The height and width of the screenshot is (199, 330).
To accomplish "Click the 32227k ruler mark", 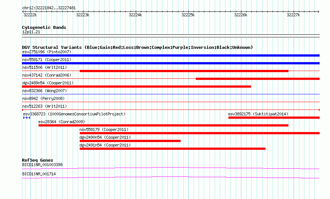I will [x=293, y=15].
